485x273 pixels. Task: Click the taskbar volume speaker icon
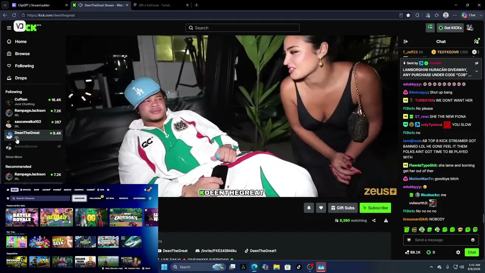[462, 267]
